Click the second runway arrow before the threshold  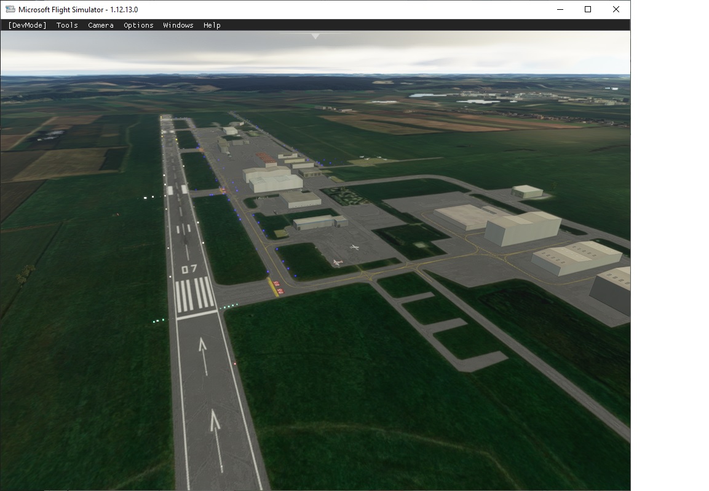click(203, 353)
